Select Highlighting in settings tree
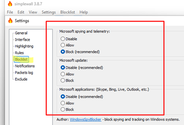The width and height of the screenshot is (184, 125). click(x=24, y=46)
